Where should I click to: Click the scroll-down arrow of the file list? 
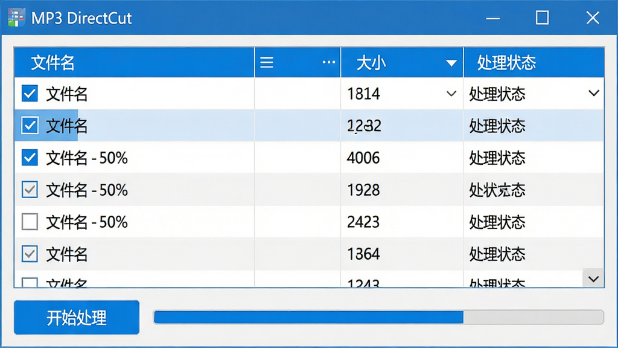coord(593,279)
